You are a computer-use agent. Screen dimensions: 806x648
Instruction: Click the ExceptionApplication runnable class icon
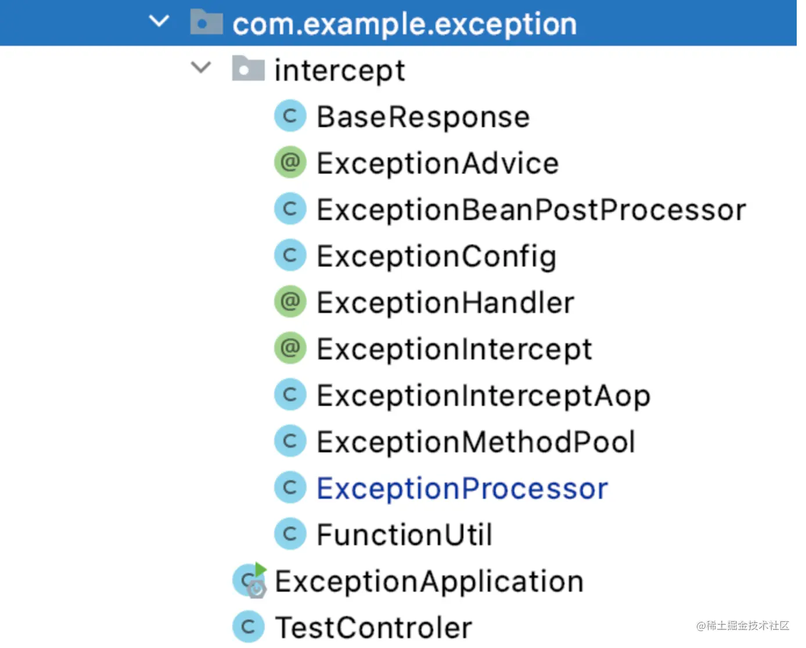pos(249,580)
